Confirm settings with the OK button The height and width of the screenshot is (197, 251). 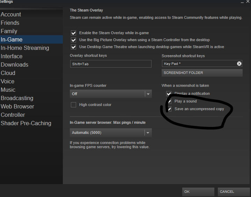coord(198,191)
